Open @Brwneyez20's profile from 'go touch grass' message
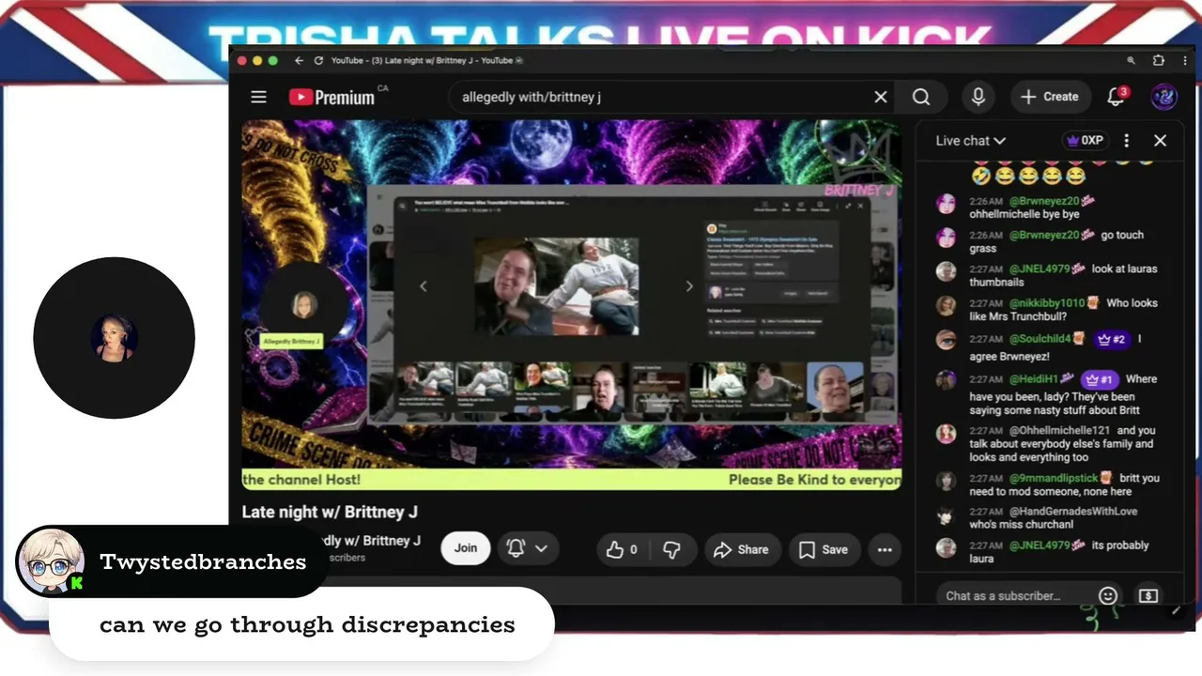The height and width of the screenshot is (676, 1202). [x=1043, y=235]
